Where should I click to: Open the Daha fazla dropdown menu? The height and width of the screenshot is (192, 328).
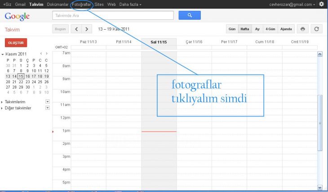point(130,4)
